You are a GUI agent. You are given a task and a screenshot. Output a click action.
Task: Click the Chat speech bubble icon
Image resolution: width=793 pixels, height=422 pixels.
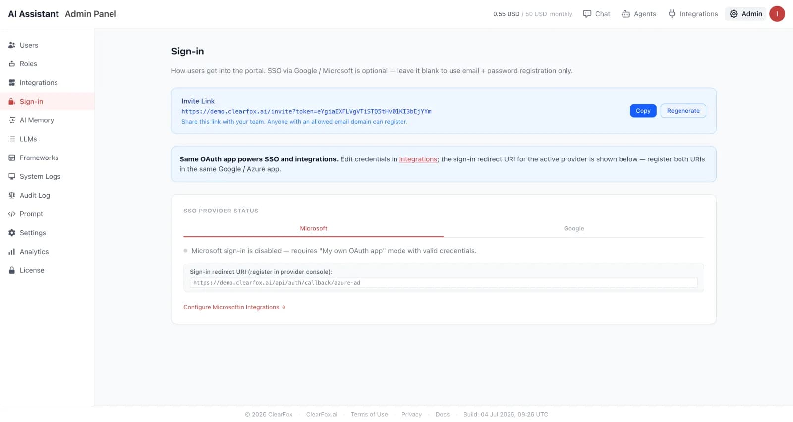[587, 14]
